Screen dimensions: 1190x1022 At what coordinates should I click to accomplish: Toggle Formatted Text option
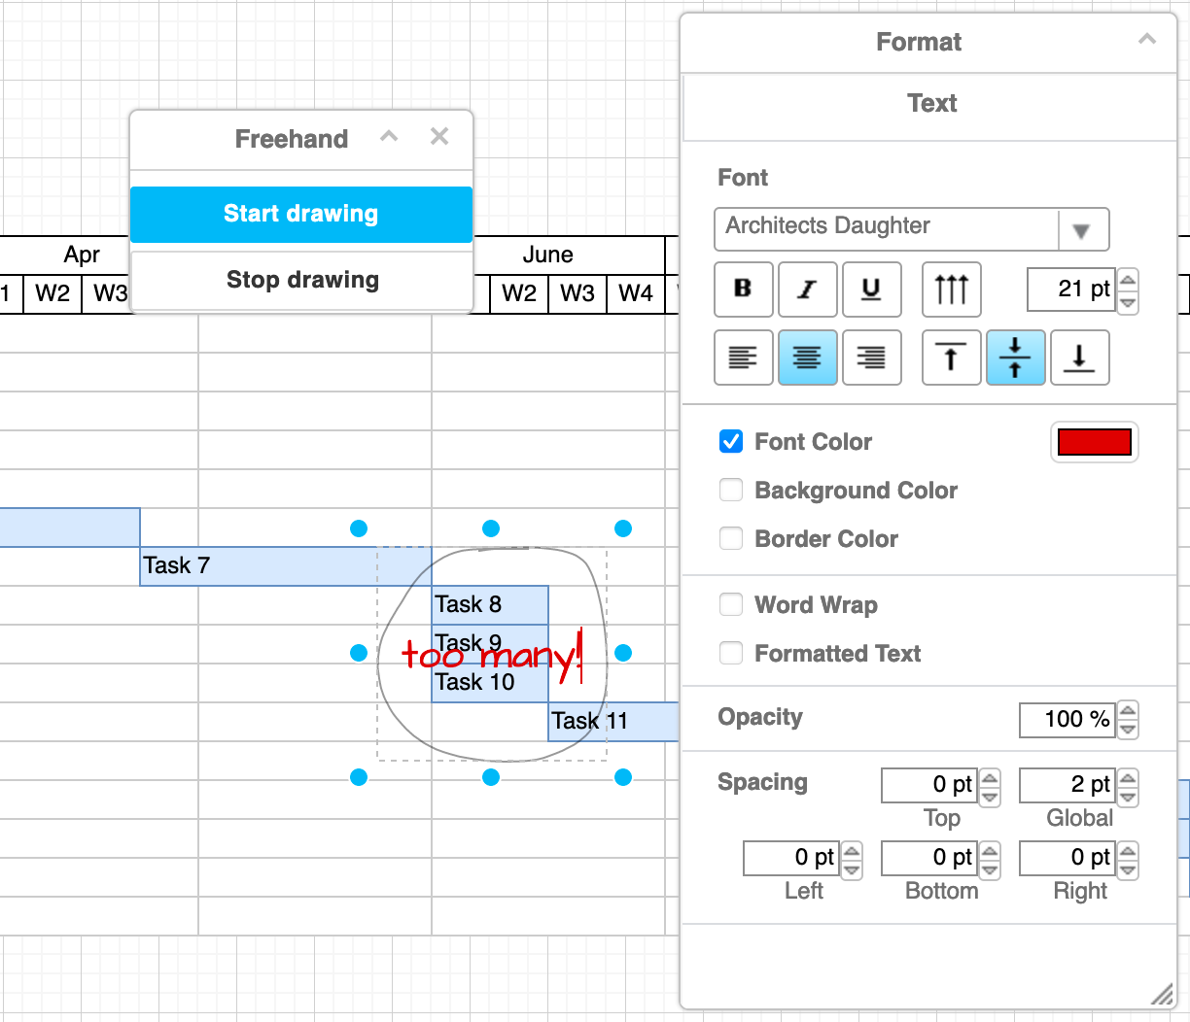(x=730, y=653)
